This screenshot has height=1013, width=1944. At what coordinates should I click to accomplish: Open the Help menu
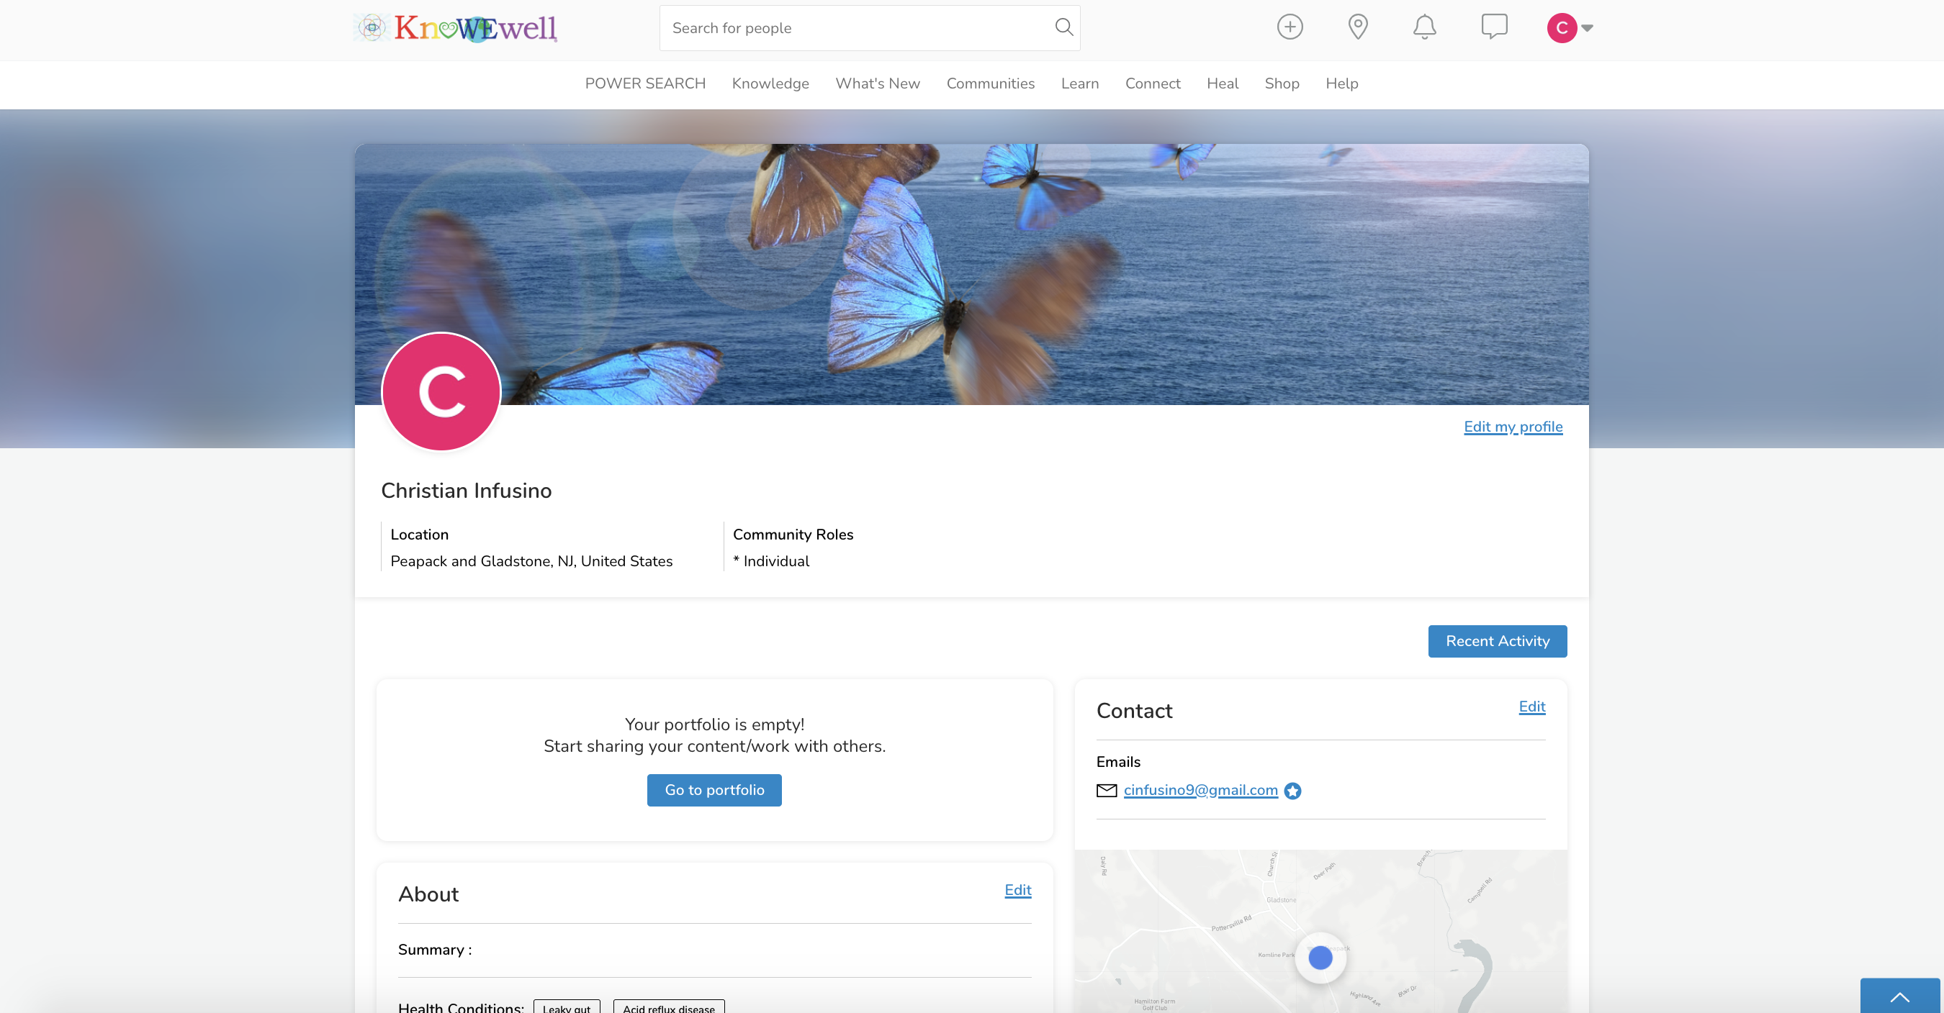1341,83
